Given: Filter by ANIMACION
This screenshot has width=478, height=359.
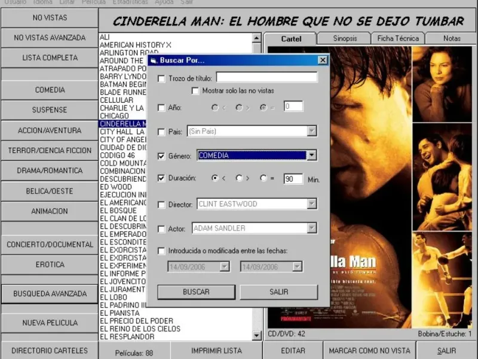Looking at the screenshot, I should tap(50, 211).
